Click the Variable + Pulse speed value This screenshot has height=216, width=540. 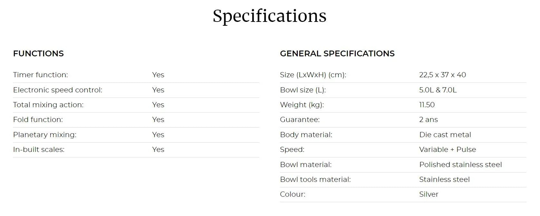click(x=447, y=150)
